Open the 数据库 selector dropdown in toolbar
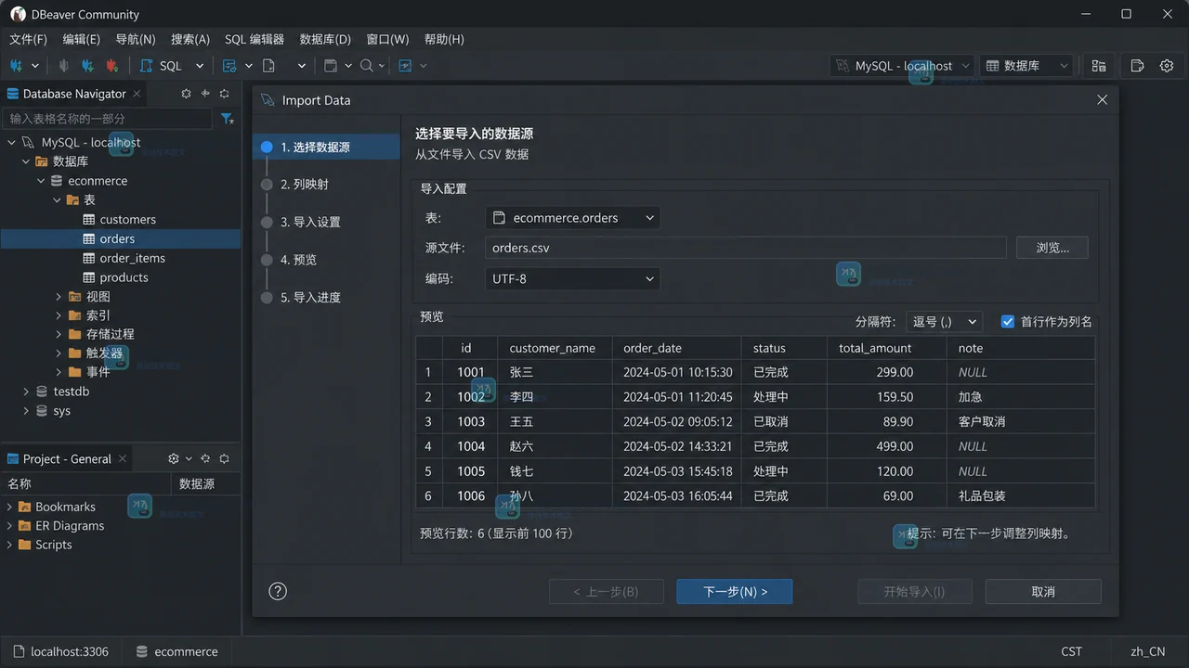Viewport: 1189px width, 668px height. pyautogui.click(x=1026, y=66)
